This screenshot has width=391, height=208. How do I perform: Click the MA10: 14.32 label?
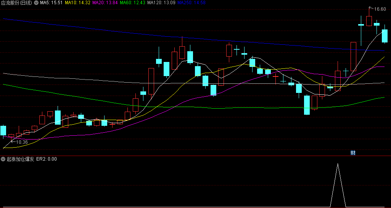pos(78,3)
